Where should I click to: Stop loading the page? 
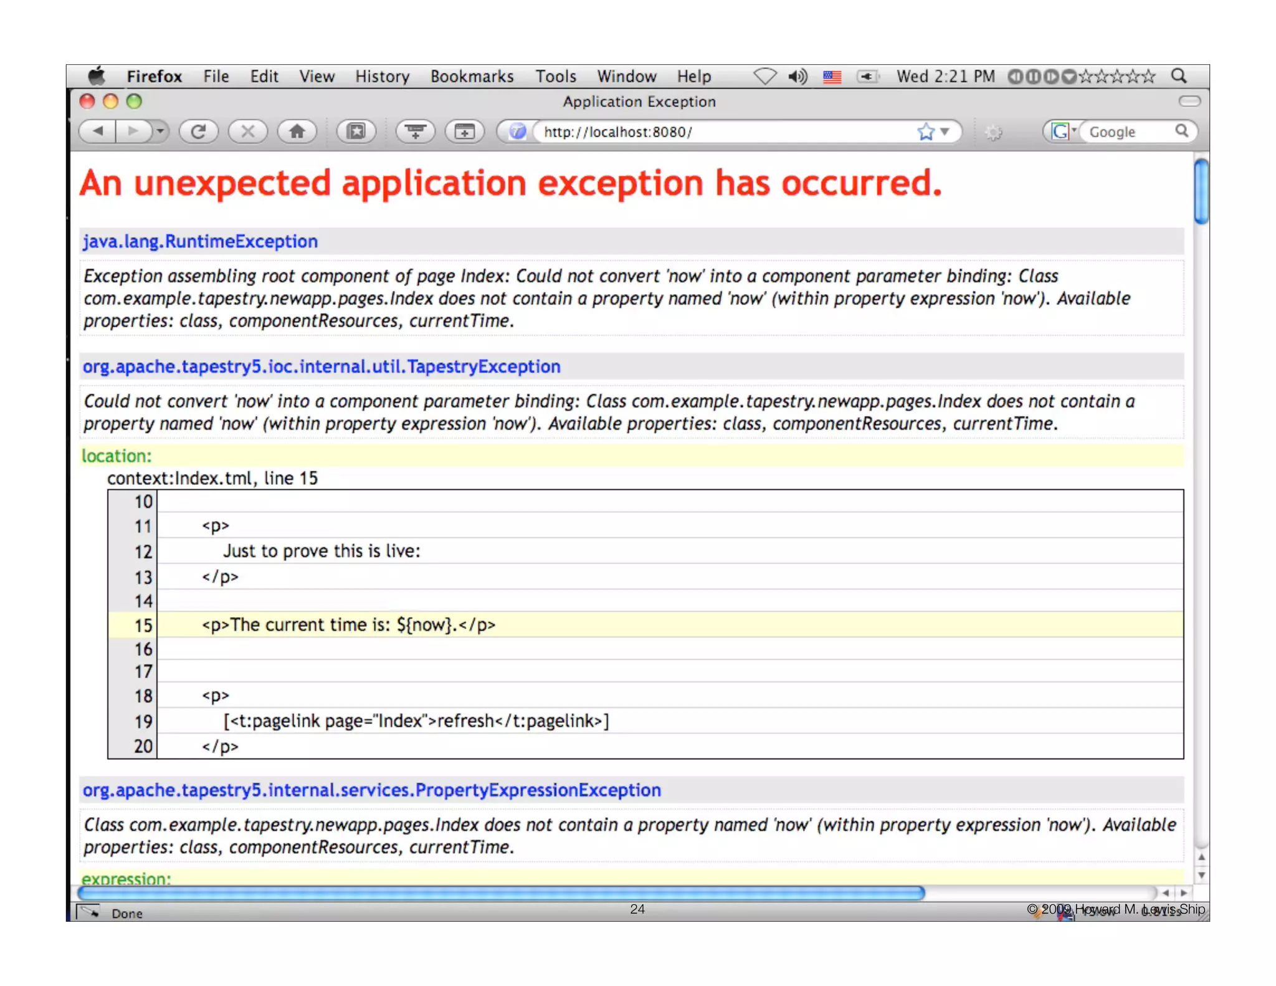tap(247, 132)
